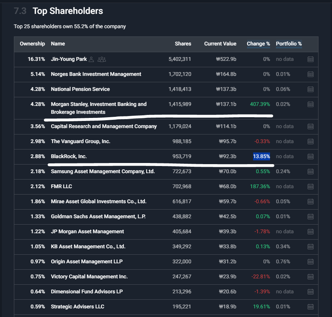
Task: Click the individual insider icon beside Jin-Young Park
Action: point(91,59)
